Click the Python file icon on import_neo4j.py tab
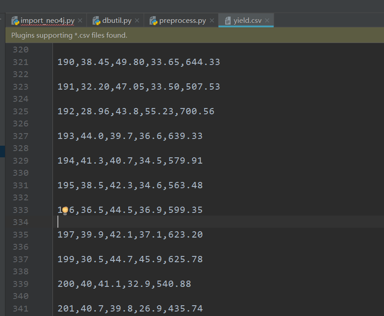 [16, 20]
